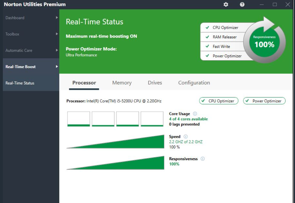
Task: Click the 'Norton Utilities Premium' window title
Action: click(x=35, y=4)
